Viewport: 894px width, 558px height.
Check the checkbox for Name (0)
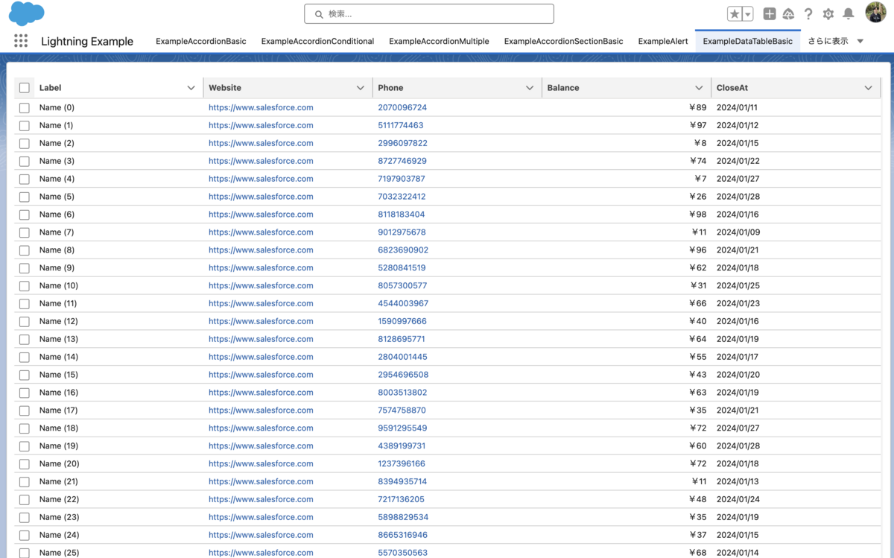click(24, 107)
